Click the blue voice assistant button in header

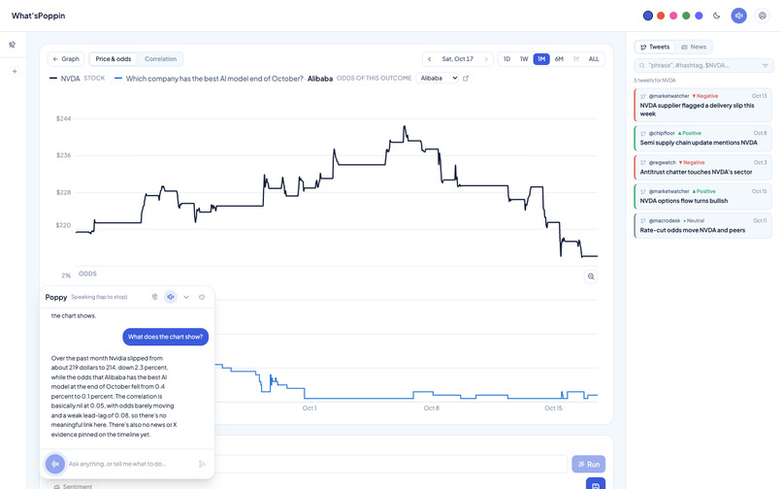738,16
